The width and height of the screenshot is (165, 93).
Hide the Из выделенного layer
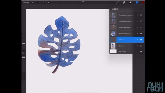coord(141,34)
